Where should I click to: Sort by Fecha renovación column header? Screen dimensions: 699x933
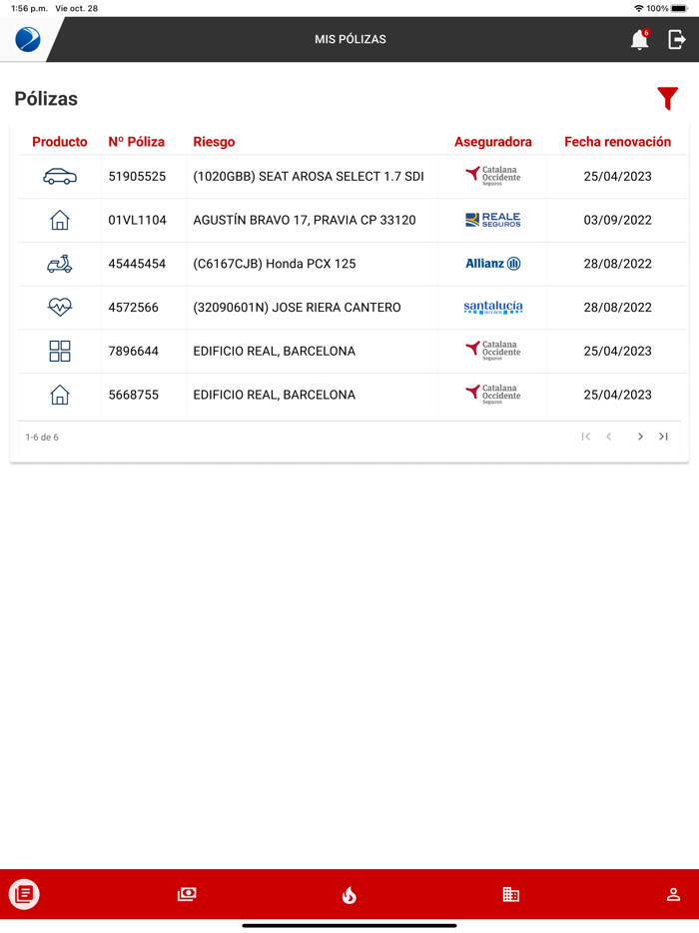coord(617,142)
